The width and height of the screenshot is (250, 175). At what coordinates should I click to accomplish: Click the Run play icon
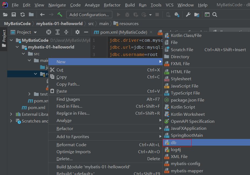click(118, 15)
